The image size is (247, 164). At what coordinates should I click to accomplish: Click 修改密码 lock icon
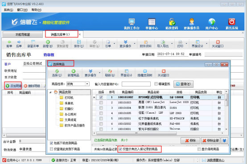click(172, 22)
